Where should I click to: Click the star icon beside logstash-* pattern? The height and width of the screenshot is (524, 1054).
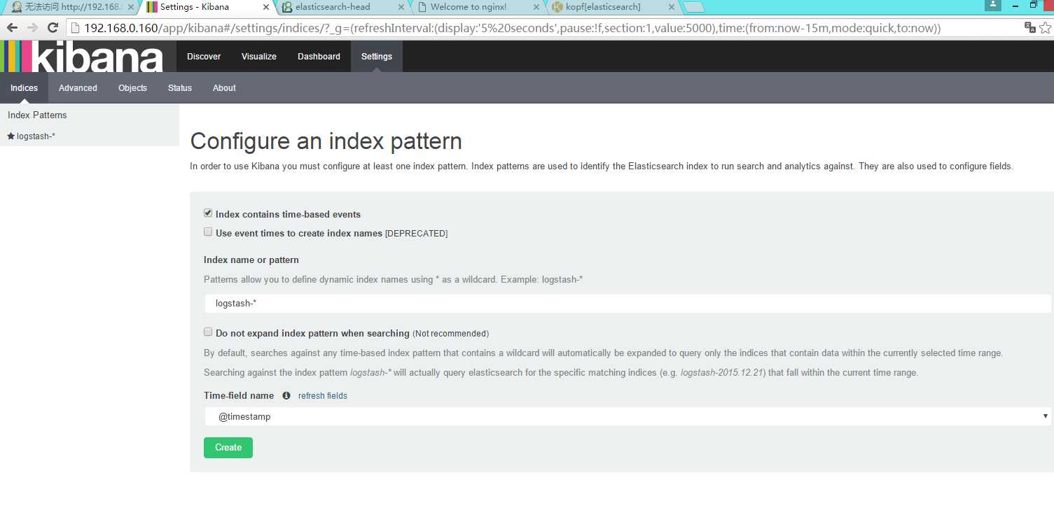pos(11,136)
